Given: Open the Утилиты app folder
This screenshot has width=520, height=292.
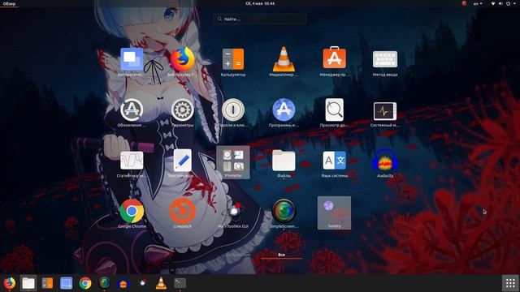Looking at the screenshot, I should tap(233, 162).
